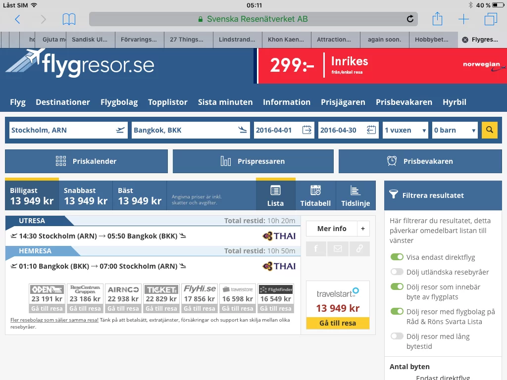Open the Prisbevakaren button with clock
507x380 pixels.
420,161
